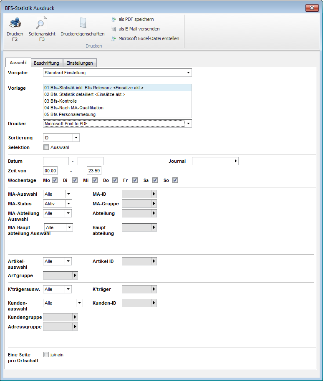Viewport: 323px width, 381px height.
Task: Click the Drucken F2 printer icon
Action: point(15,23)
